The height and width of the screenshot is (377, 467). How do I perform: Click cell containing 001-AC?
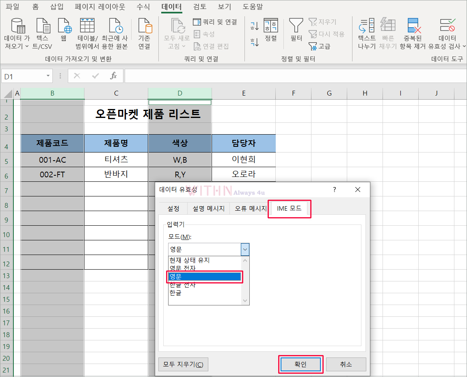click(52, 160)
